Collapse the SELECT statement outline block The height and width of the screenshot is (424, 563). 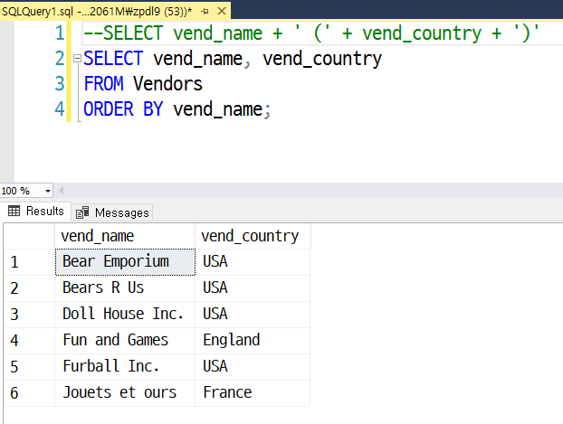(77, 58)
